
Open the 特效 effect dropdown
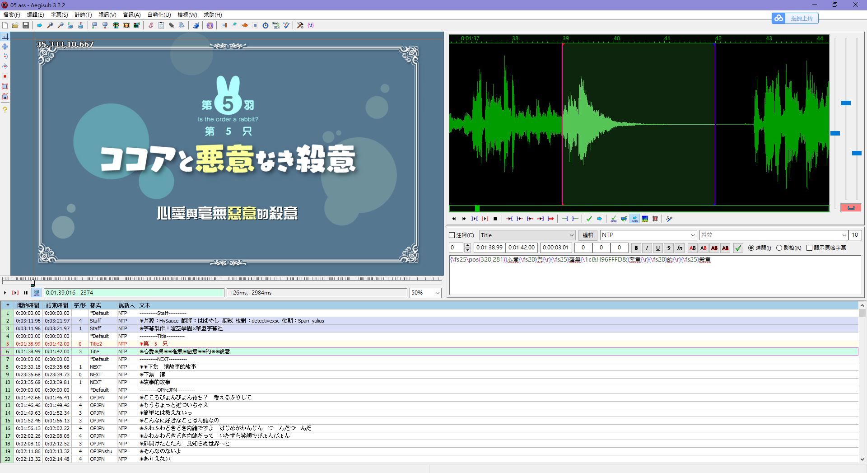pos(774,235)
